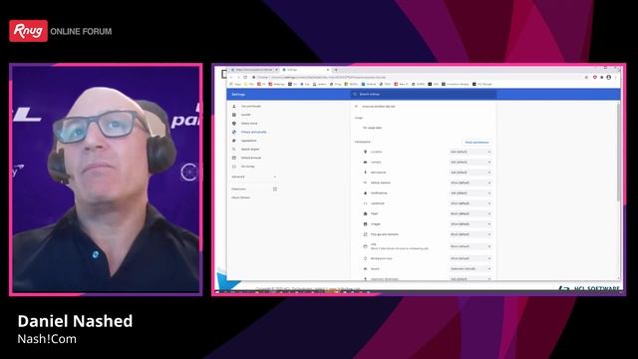The width and height of the screenshot is (638, 359).
Task: Select Privacy and security in sidebar
Action: pos(253,132)
